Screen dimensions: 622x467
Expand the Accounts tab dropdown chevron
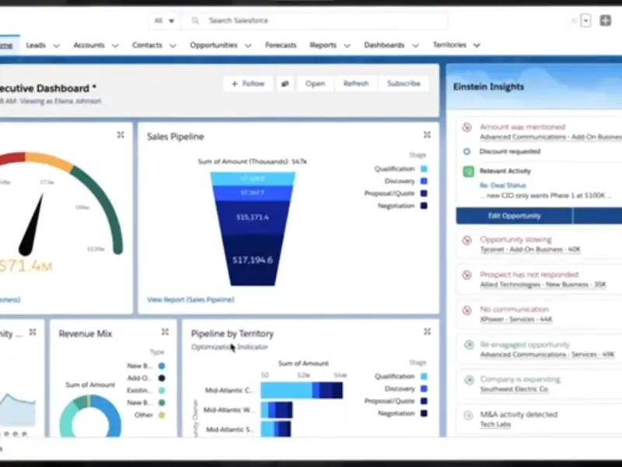[115, 46]
